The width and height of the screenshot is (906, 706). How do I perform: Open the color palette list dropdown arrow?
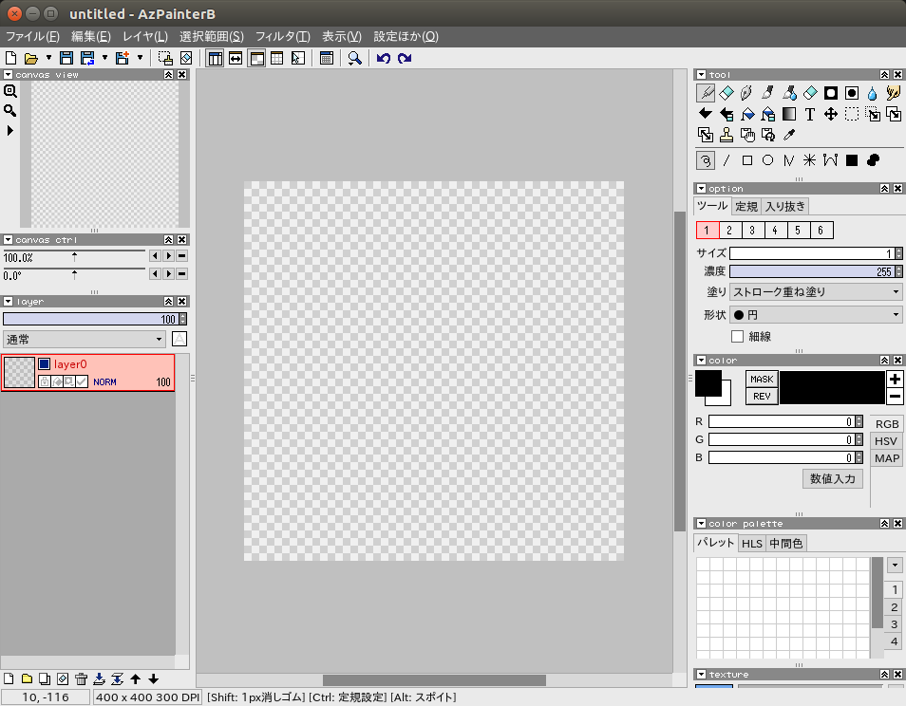895,566
